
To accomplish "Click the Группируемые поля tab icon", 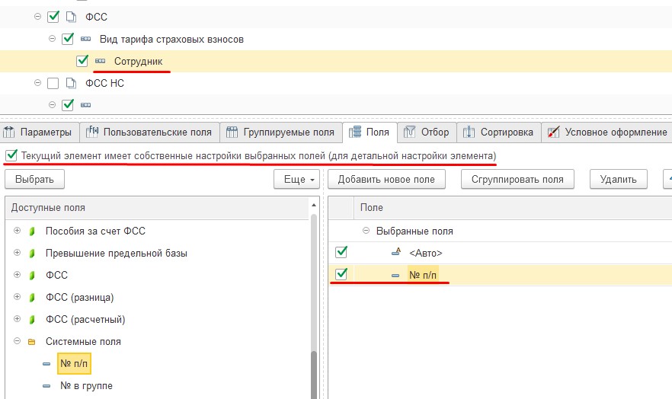I will pos(232,132).
